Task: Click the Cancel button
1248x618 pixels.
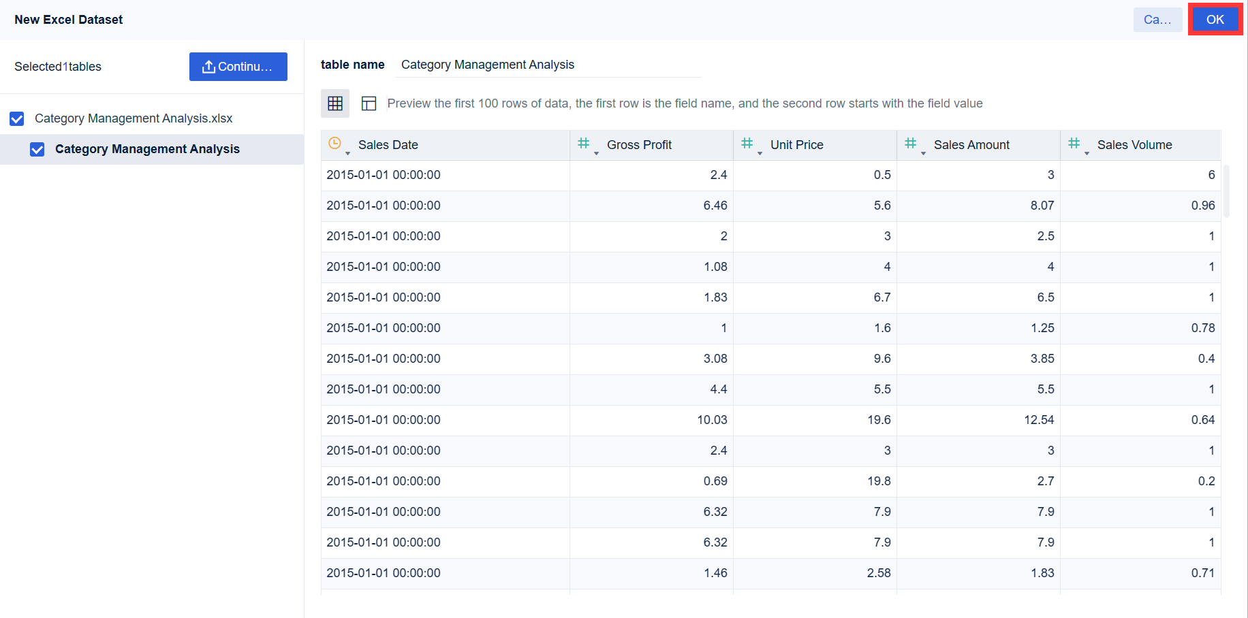Action: click(1157, 20)
